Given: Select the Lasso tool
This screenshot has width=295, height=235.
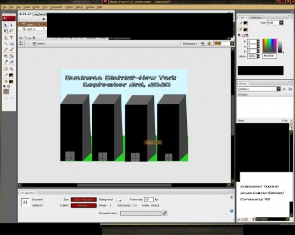Looking at the screenshot, I should [x=11, y=31].
